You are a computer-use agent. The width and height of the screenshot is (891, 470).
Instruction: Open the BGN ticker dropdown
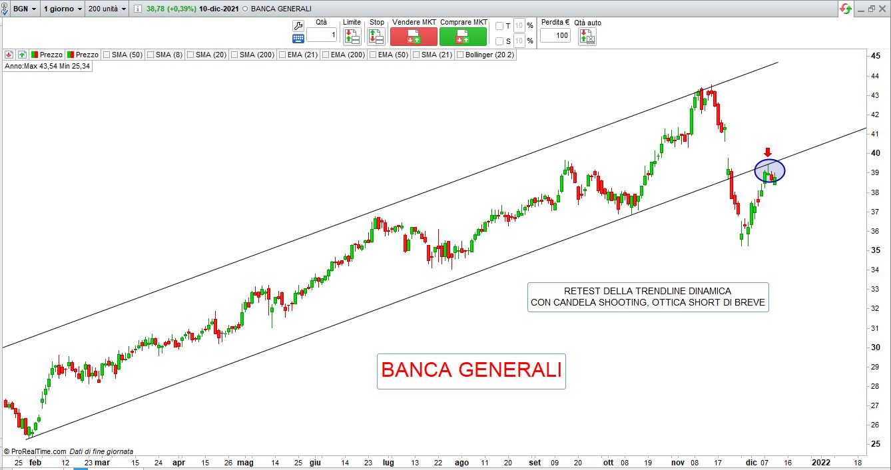(x=24, y=9)
